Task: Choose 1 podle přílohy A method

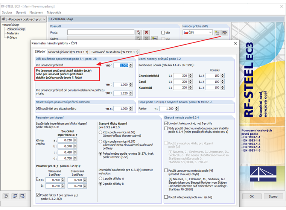Action: coord(100,179)
